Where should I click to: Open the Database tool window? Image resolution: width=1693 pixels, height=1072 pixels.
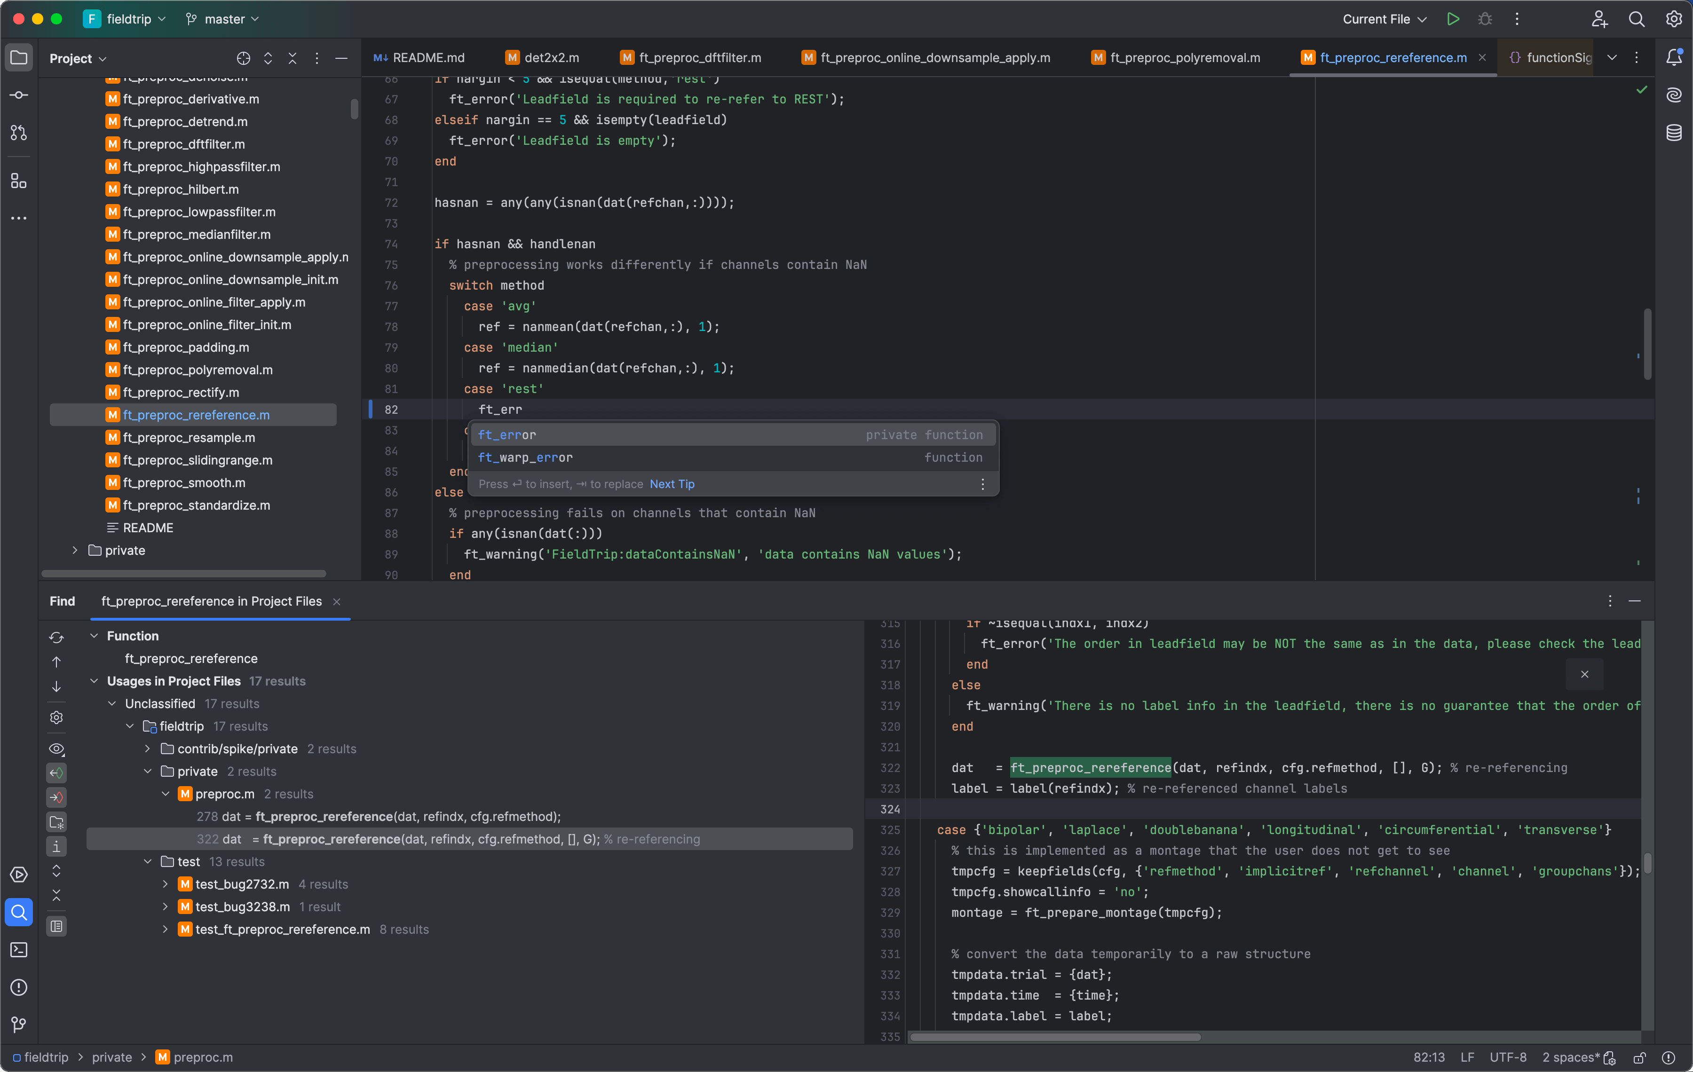pos(1674,132)
